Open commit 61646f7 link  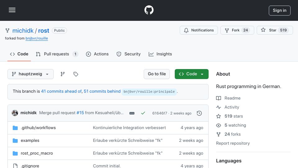[x=160, y=113]
